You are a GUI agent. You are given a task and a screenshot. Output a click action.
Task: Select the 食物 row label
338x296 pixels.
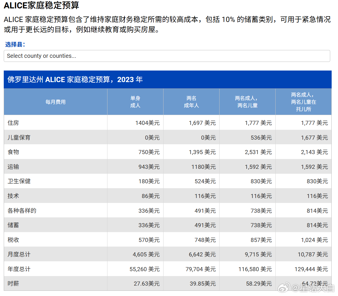[x=13, y=152]
